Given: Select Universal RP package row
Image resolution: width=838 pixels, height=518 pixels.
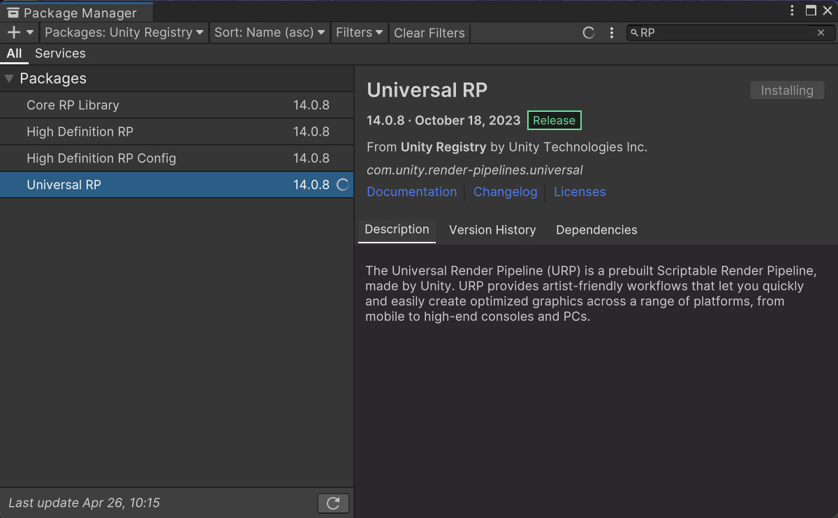Looking at the screenshot, I should tap(177, 185).
